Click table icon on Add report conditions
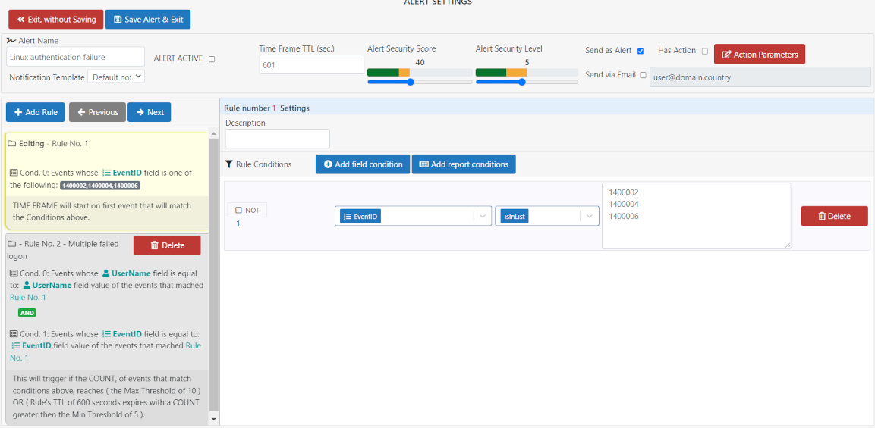The image size is (875, 428). pos(423,164)
